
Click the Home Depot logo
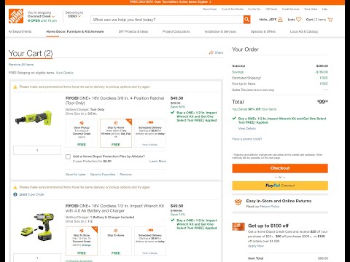(16, 16)
